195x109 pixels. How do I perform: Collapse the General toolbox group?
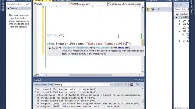pyautogui.click(x=8, y=8)
